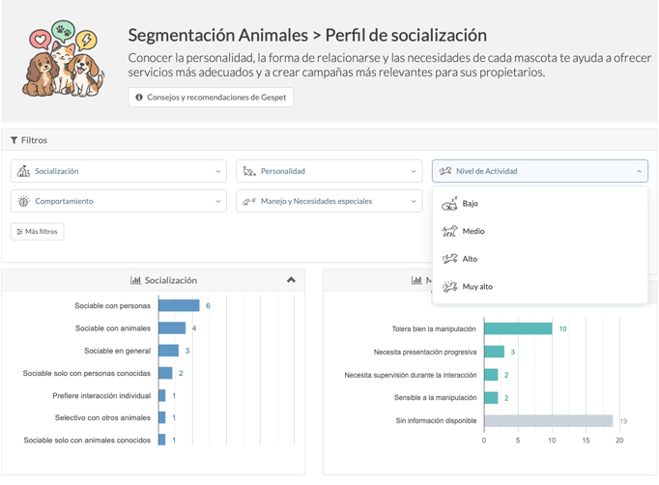Click the Tolera bien la manipulación bar
The width and height of the screenshot is (659, 485).
coord(518,328)
